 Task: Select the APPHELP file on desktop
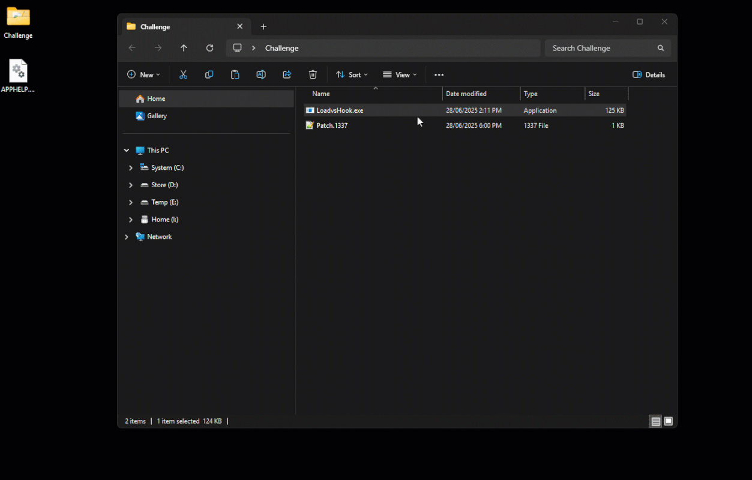click(x=18, y=76)
